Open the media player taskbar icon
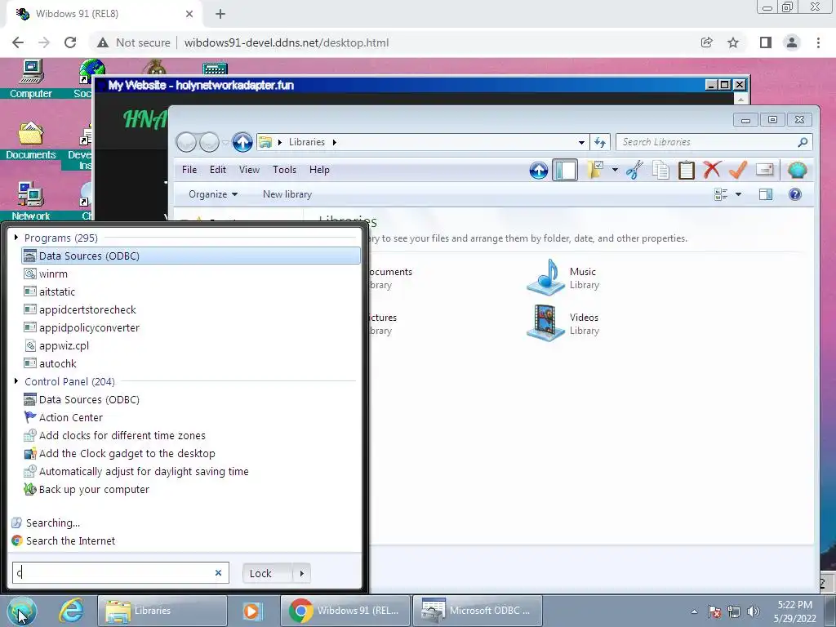836x627 pixels. pos(252,611)
